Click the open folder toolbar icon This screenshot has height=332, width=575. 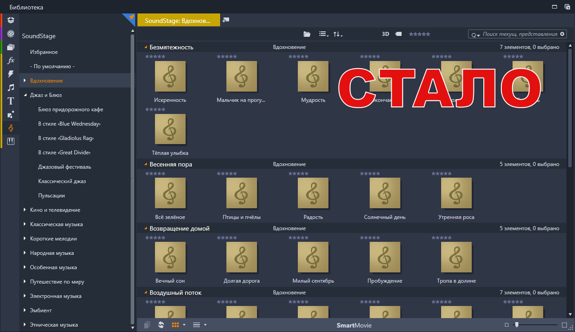pyautogui.click(x=307, y=34)
